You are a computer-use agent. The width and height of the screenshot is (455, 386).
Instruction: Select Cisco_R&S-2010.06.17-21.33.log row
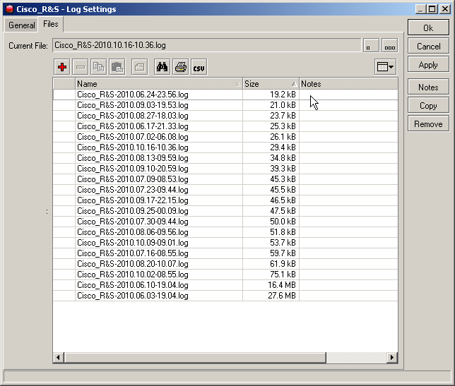coord(225,126)
